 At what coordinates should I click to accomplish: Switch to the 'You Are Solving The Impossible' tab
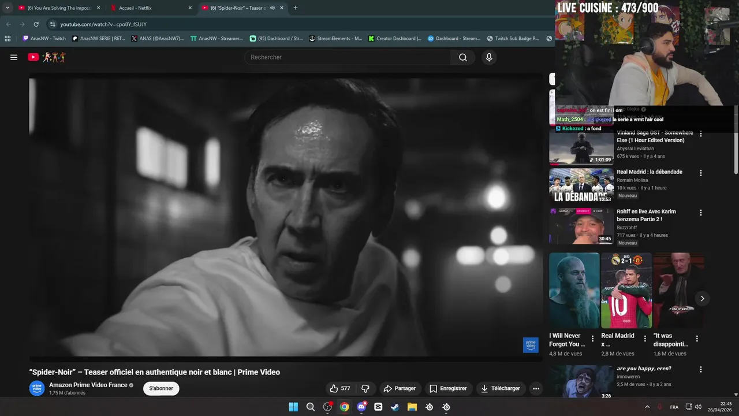[60, 8]
